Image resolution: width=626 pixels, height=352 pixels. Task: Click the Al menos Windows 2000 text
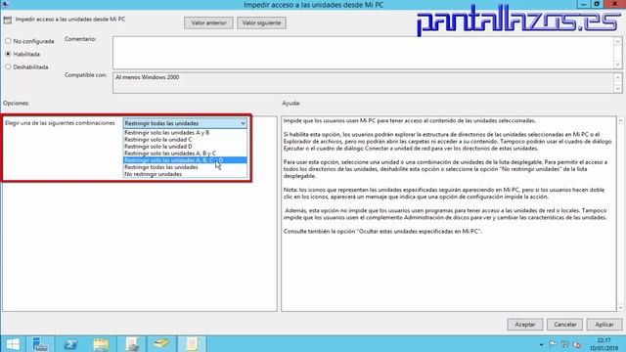coord(148,77)
